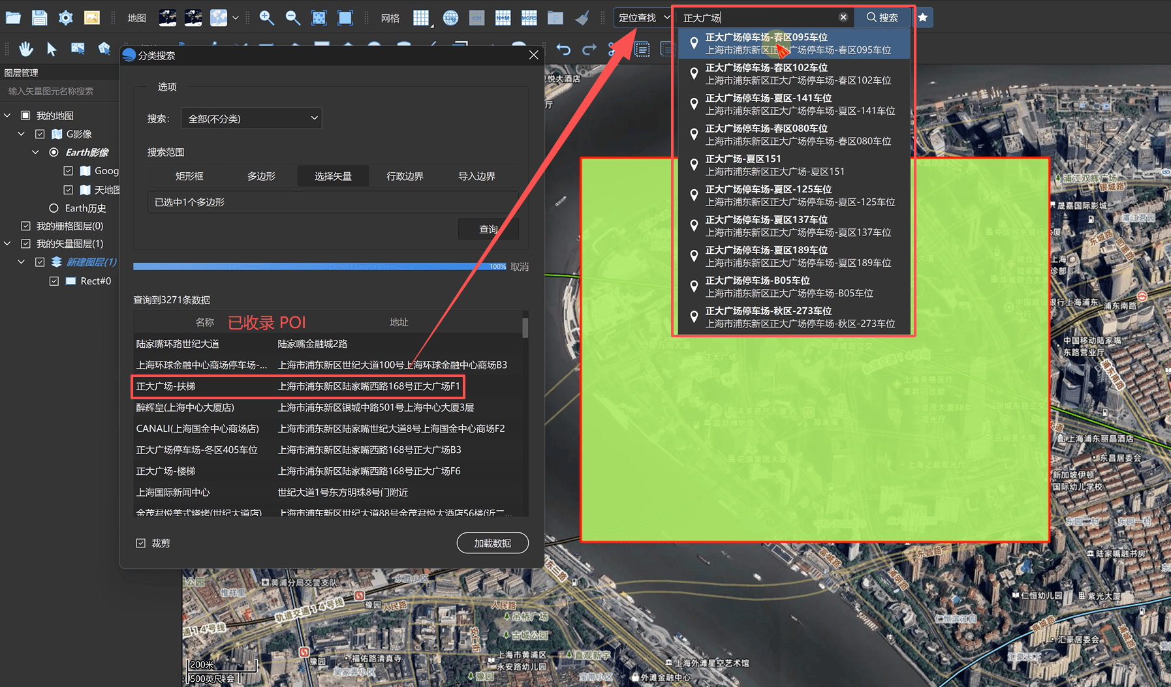The width and height of the screenshot is (1171, 687).
Task: Click the broom clear icon
Action: tap(582, 18)
